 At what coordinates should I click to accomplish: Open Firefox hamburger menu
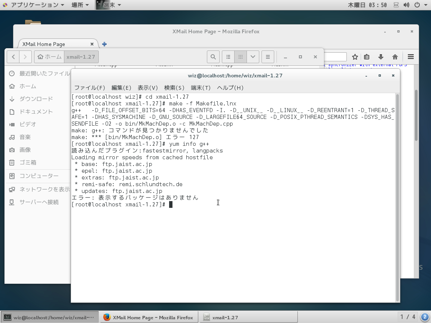(411, 57)
